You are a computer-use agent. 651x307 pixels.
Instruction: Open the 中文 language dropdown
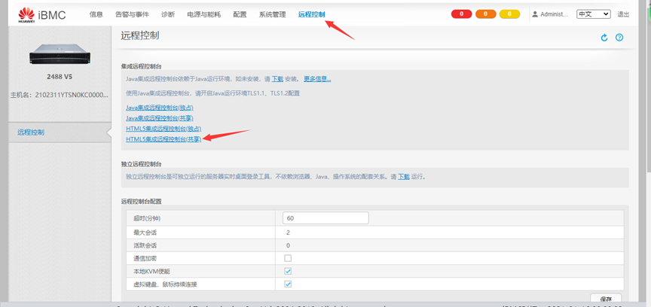click(593, 14)
